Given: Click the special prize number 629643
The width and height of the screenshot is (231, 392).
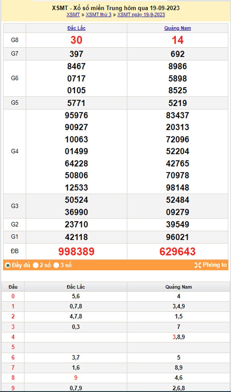Looking at the screenshot, I should 178,252.
